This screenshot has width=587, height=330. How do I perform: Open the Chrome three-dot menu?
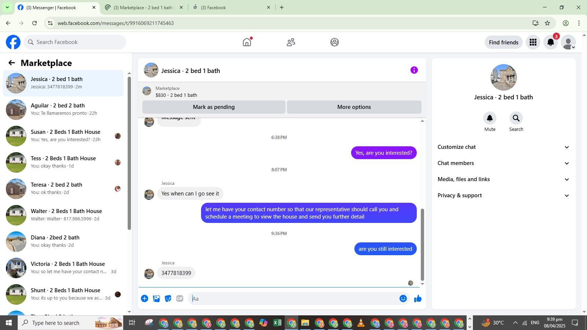tap(579, 23)
